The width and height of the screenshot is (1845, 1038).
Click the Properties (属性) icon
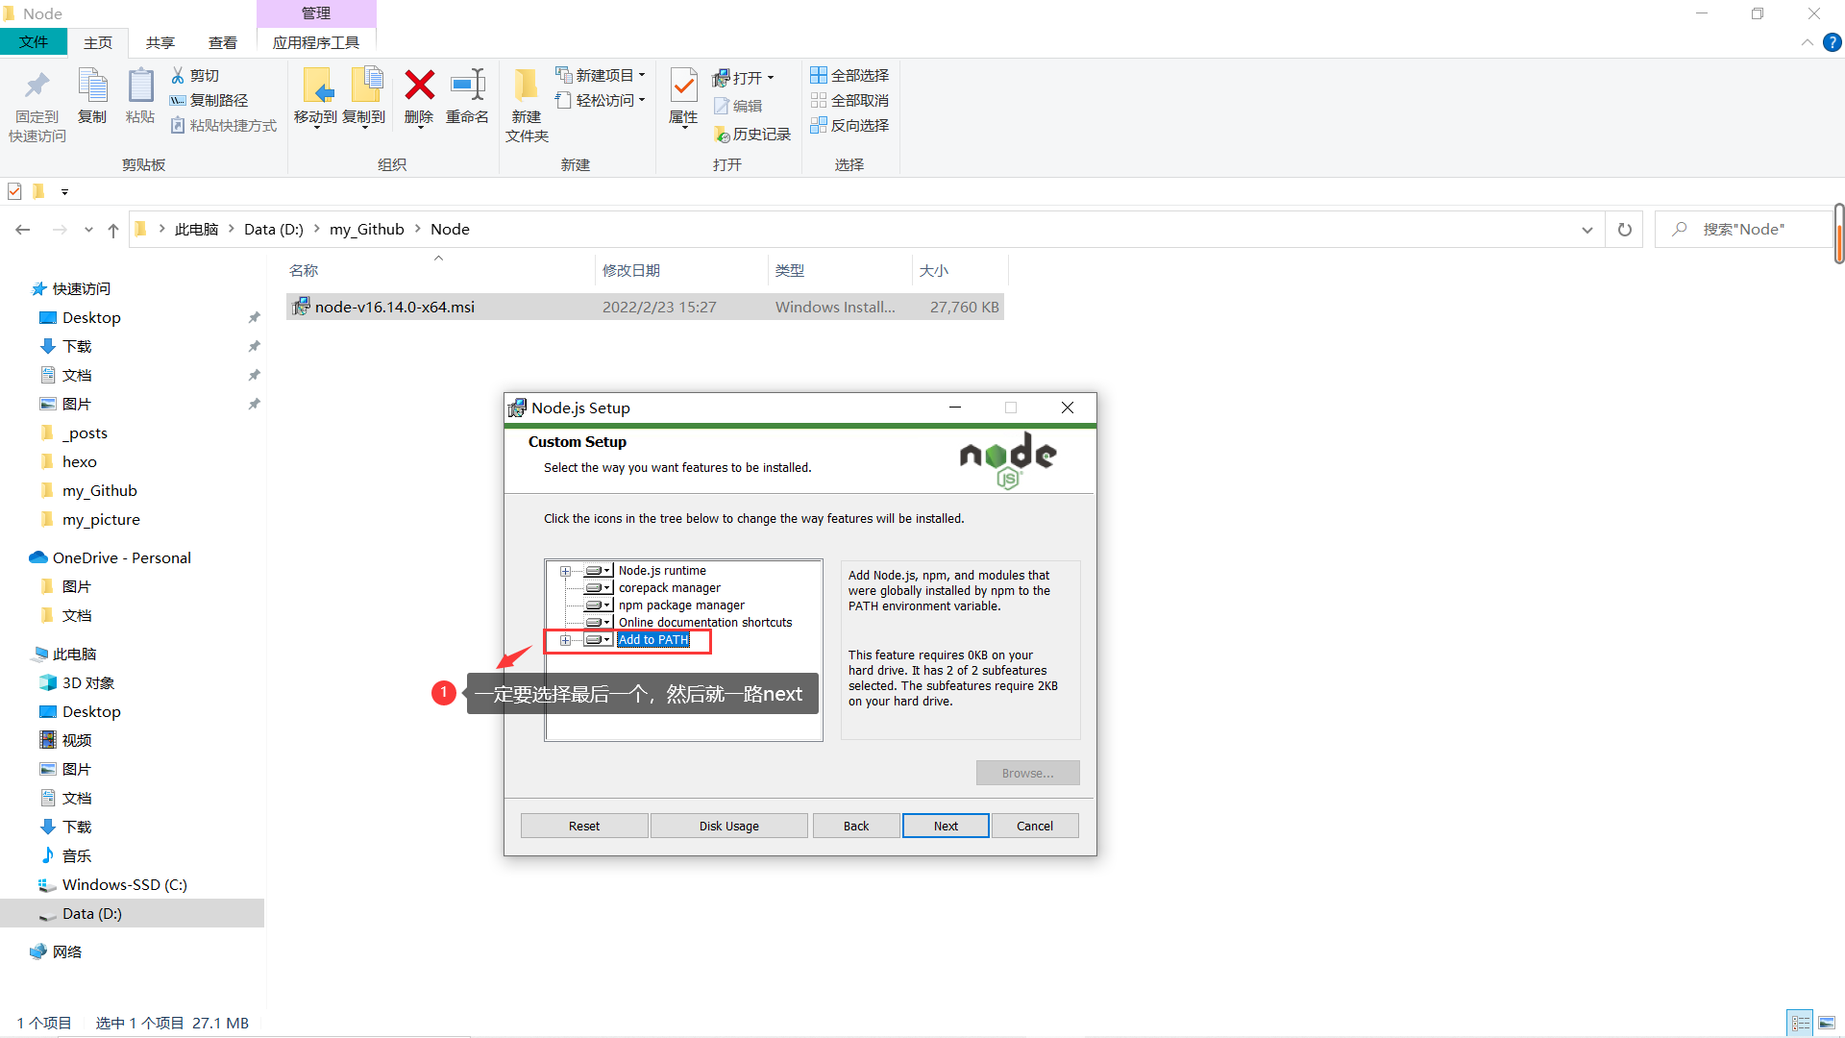[683, 86]
